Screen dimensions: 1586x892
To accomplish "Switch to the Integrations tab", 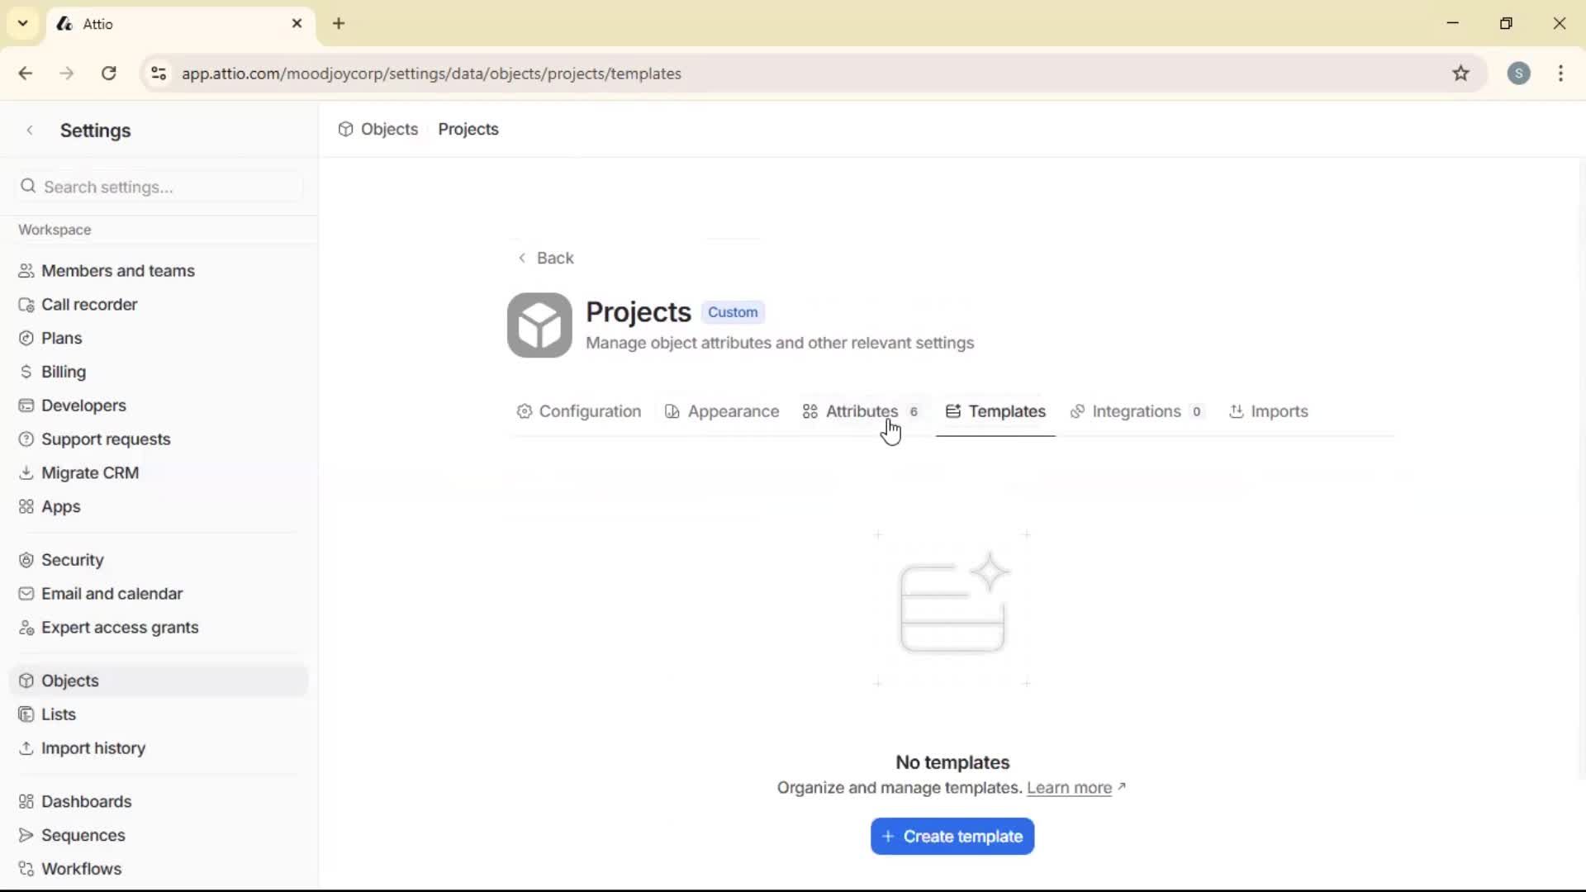I will [x=1137, y=411].
